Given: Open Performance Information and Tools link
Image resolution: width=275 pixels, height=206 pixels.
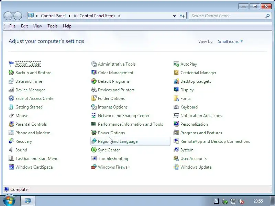Looking at the screenshot, I should click(x=130, y=124).
